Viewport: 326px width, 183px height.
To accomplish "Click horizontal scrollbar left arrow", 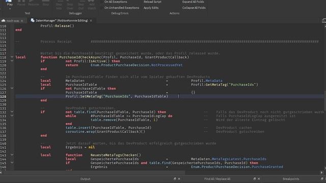I will click(1, 172).
